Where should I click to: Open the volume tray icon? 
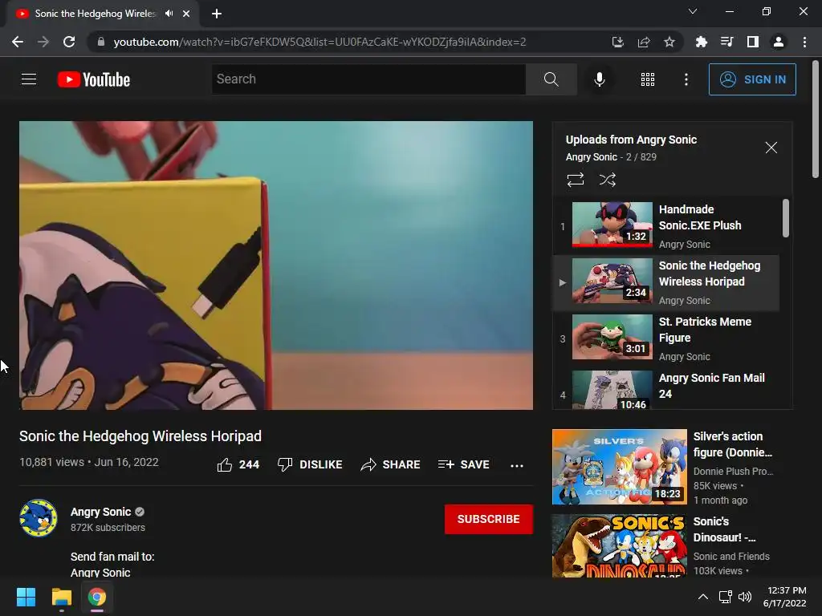(745, 597)
